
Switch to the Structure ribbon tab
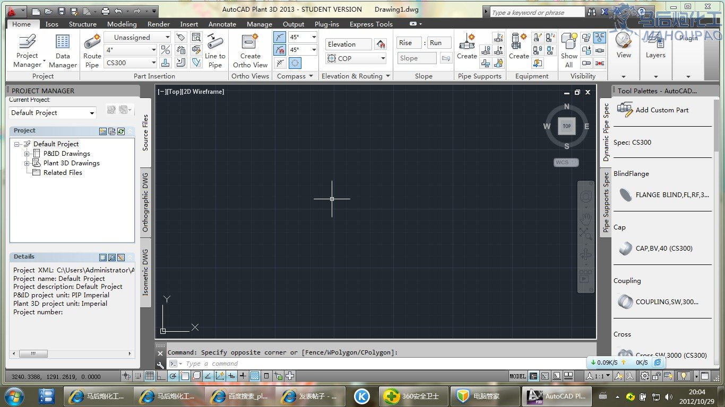click(83, 24)
